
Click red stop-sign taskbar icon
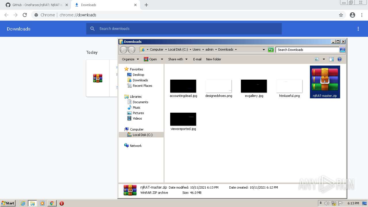62,203
